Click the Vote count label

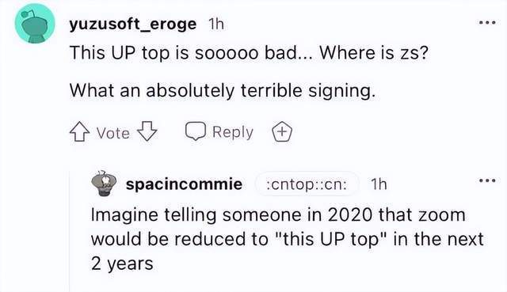pos(113,133)
